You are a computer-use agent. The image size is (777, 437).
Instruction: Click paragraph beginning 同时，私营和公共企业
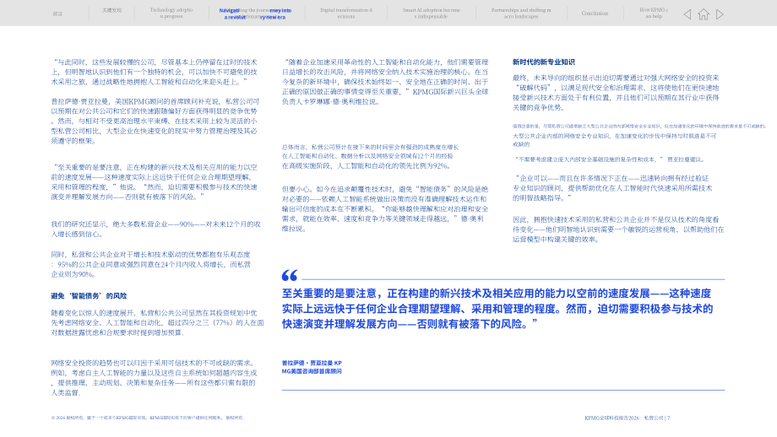151,264
